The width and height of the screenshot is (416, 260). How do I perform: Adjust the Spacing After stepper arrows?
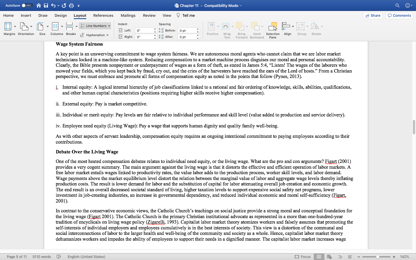(198, 37)
